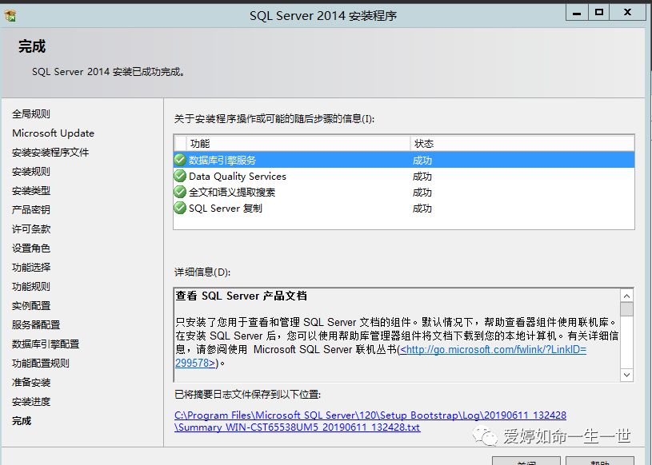
Task: Select the 数据库引擎服务 row
Action: coord(404,160)
